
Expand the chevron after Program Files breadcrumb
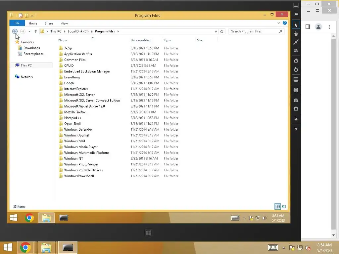118,31
